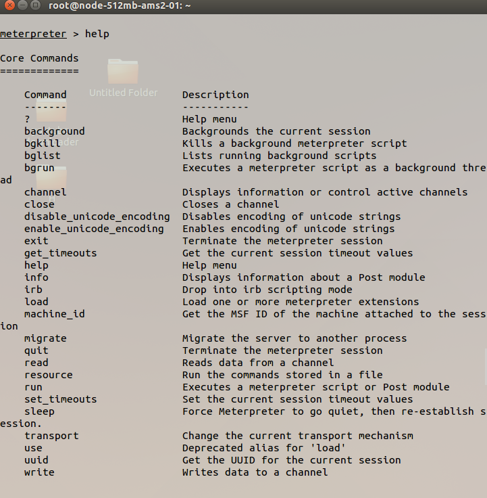Click the Description column header
Image resolution: width=487 pixels, height=498 pixels.
(x=215, y=95)
